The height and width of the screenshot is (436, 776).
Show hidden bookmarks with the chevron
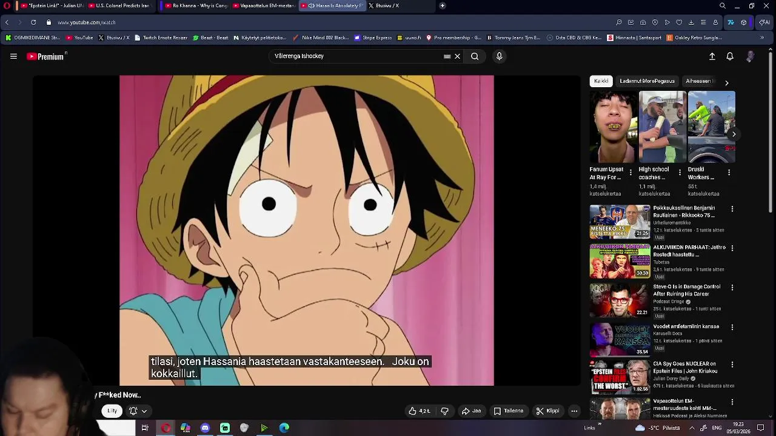[x=762, y=38]
